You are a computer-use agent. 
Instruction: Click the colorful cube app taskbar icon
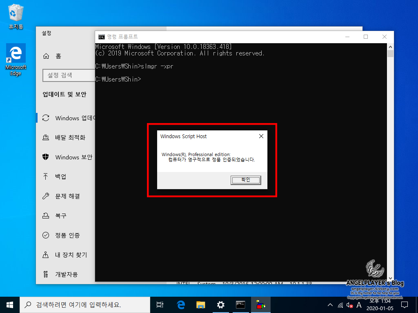click(x=261, y=305)
